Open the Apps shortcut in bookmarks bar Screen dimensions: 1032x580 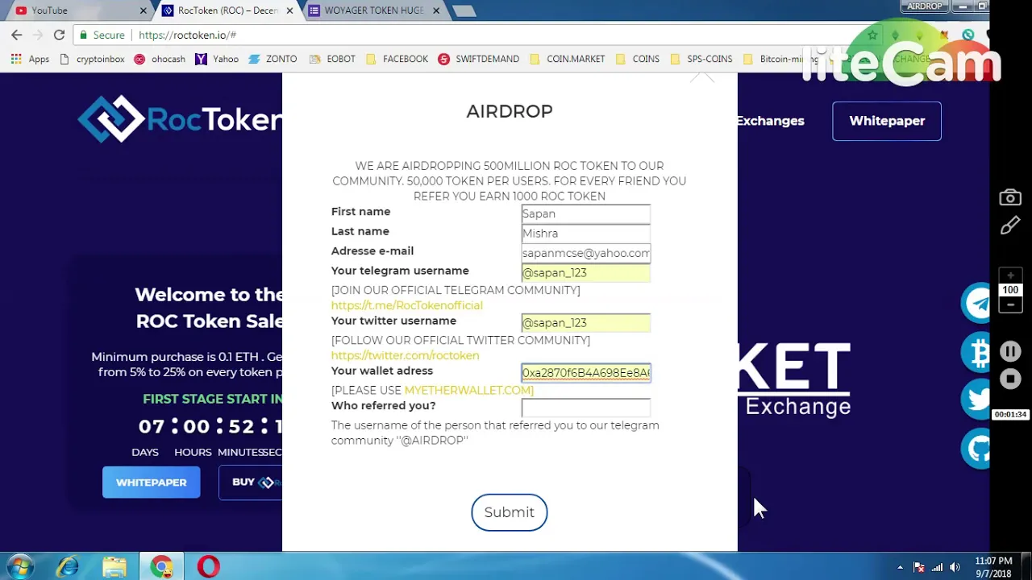point(31,59)
